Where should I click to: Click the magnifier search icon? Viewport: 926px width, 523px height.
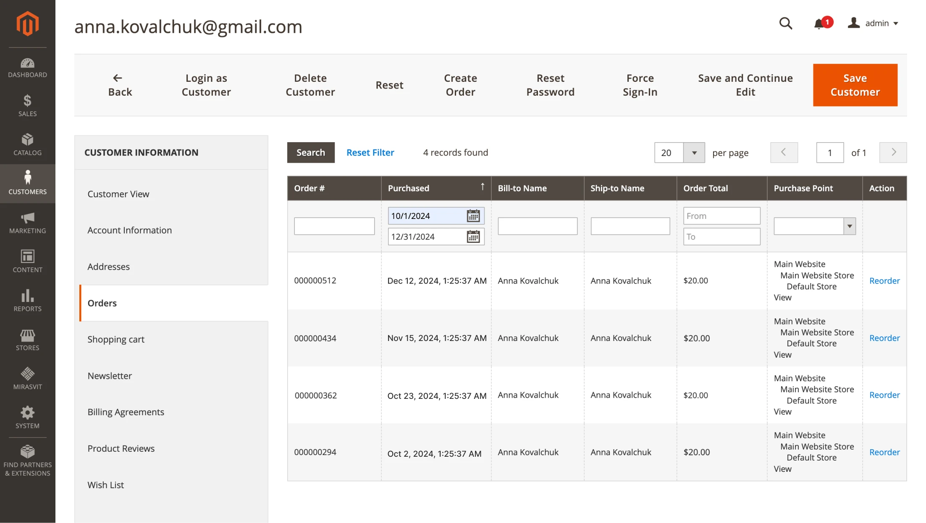pyautogui.click(x=785, y=23)
